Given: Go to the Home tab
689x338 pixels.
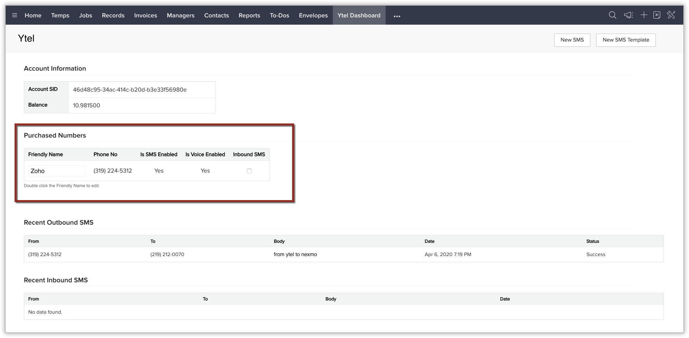Looking at the screenshot, I should [x=33, y=15].
